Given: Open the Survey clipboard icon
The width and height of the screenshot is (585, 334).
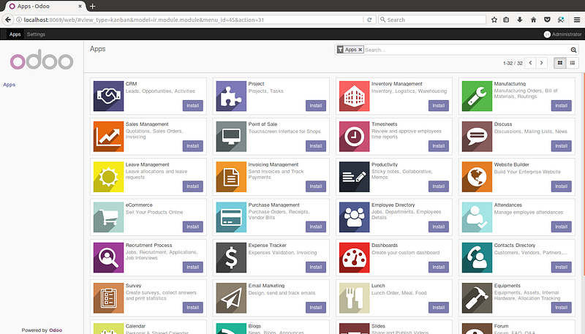Looking at the screenshot, I should (x=108, y=298).
